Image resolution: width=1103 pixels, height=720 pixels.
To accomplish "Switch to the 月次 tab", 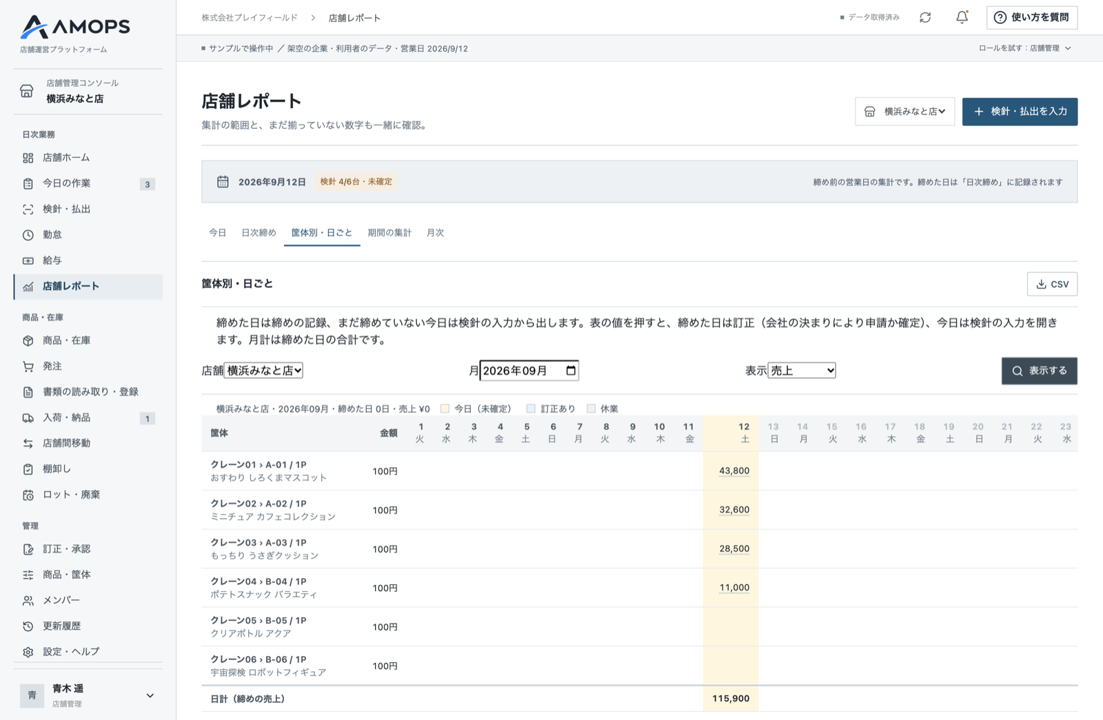I will pyautogui.click(x=435, y=233).
